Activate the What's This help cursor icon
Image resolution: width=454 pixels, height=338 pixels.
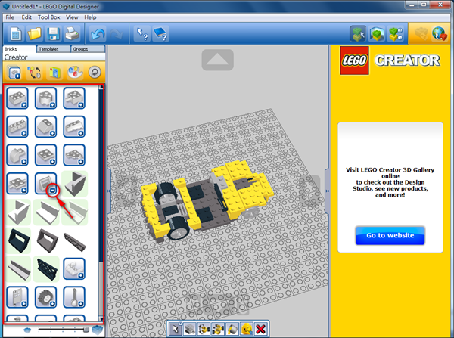click(x=141, y=33)
